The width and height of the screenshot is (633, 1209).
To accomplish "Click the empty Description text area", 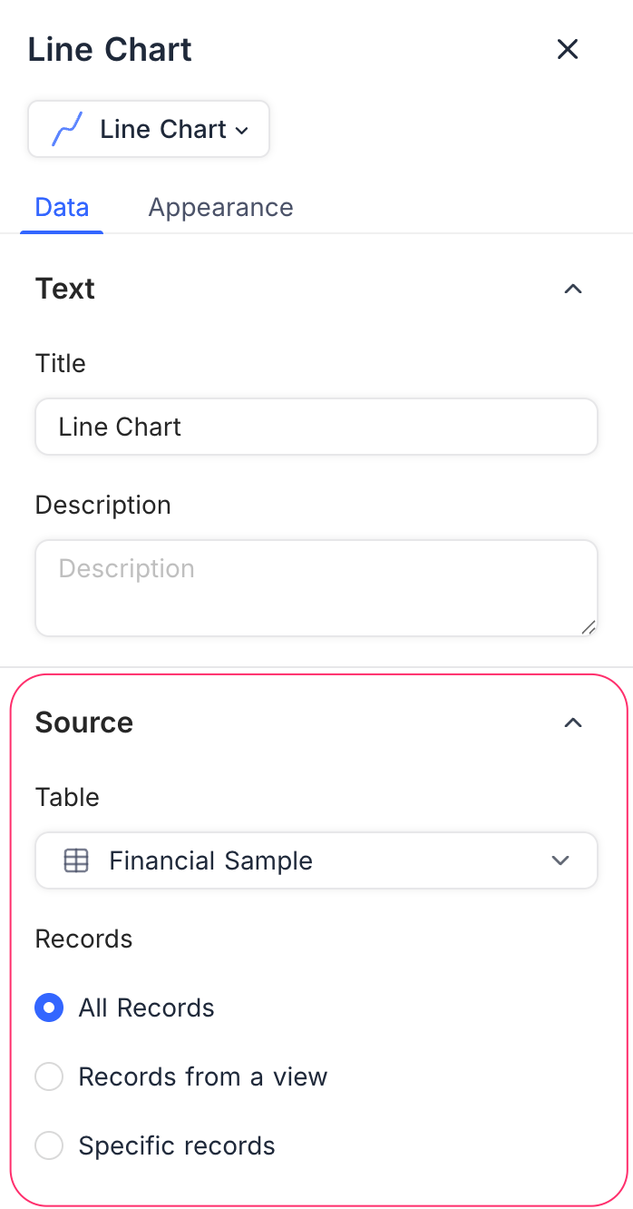I will pyautogui.click(x=316, y=587).
